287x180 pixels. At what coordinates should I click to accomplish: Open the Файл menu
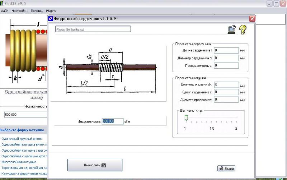pyautogui.click(x=5, y=11)
